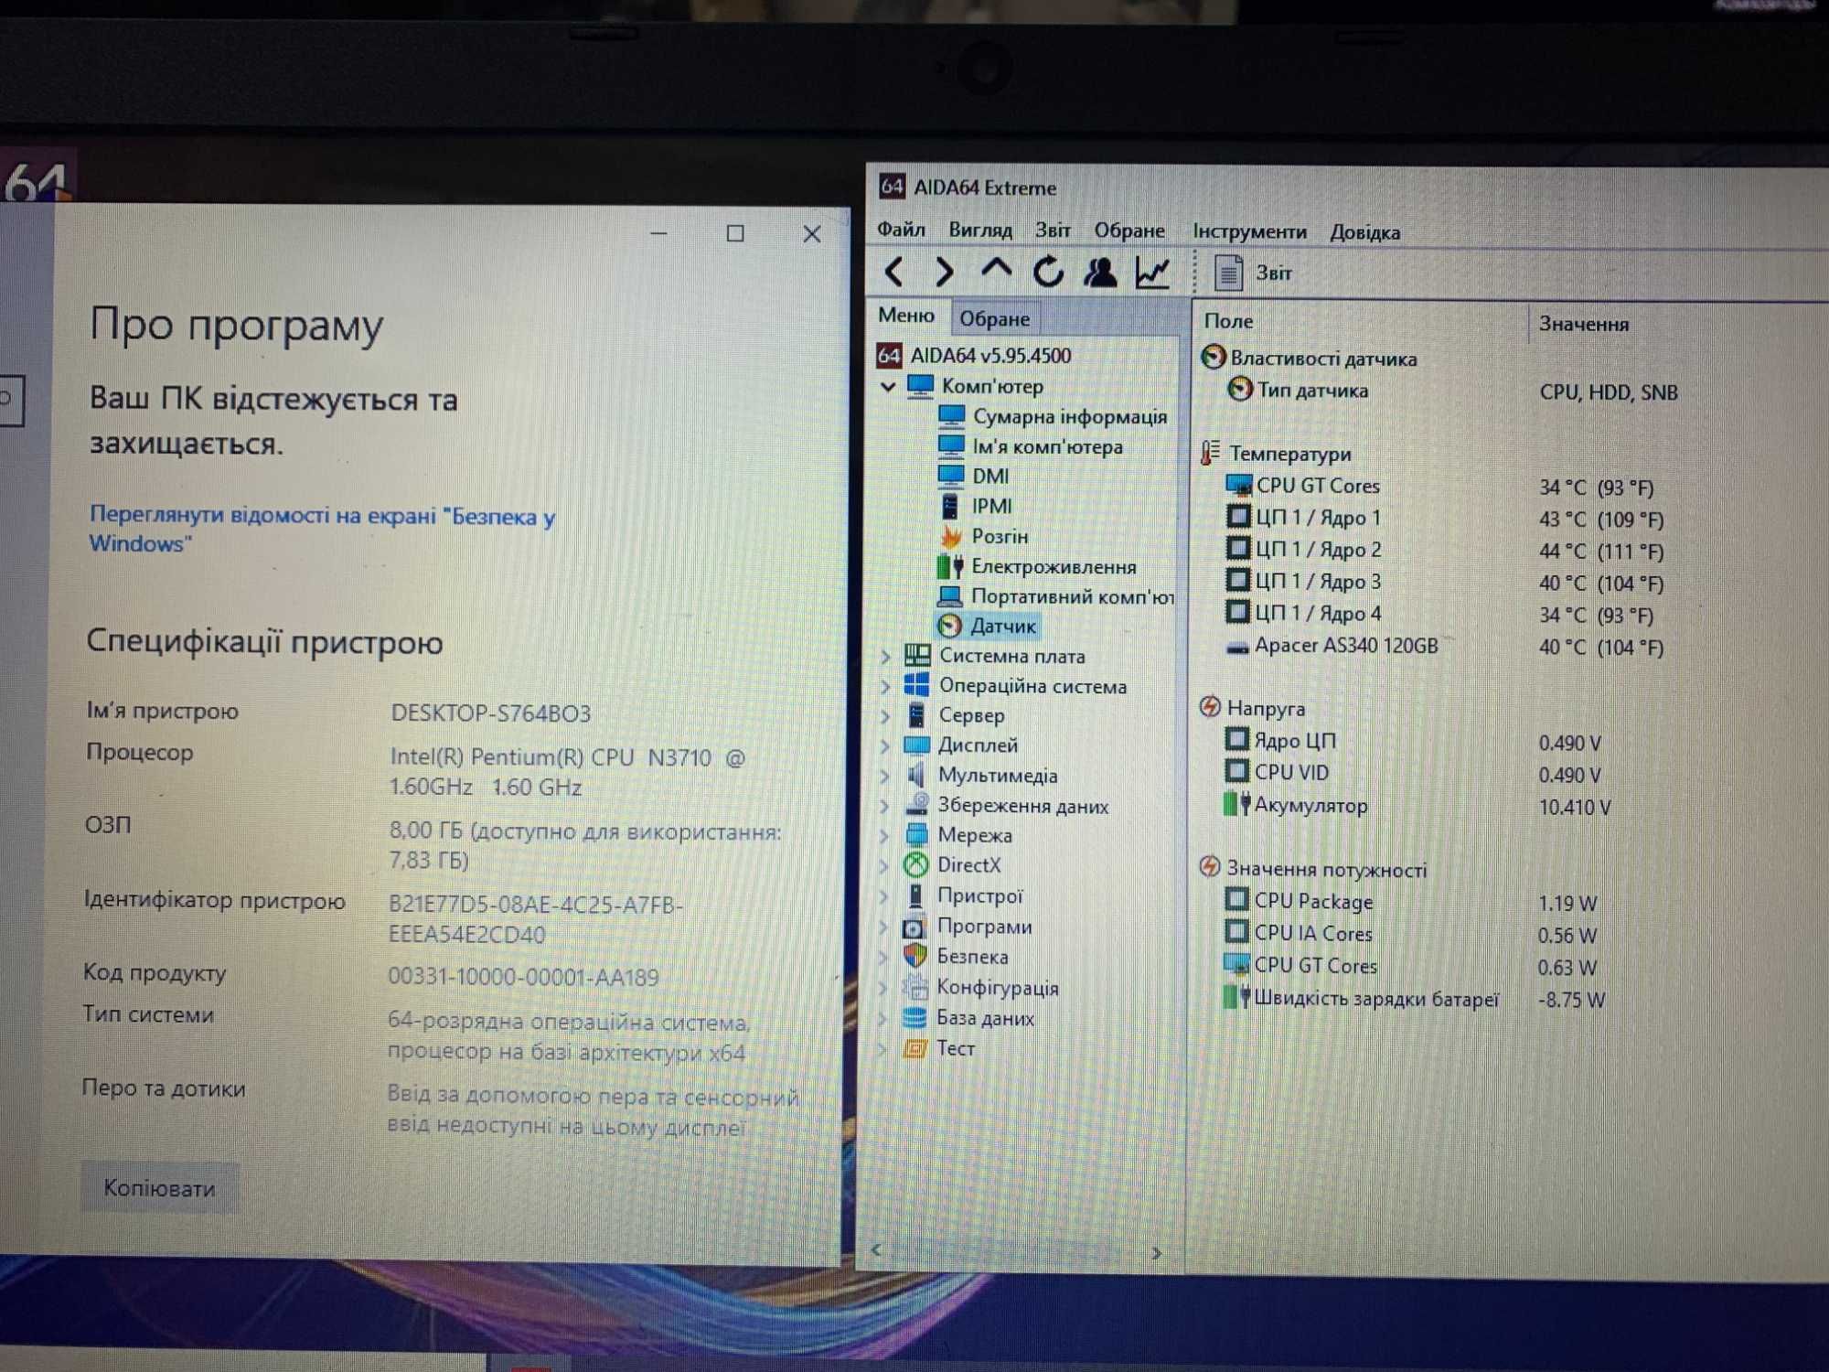Open the Звіт menu in menu bar

pyautogui.click(x=1053, y=230)
